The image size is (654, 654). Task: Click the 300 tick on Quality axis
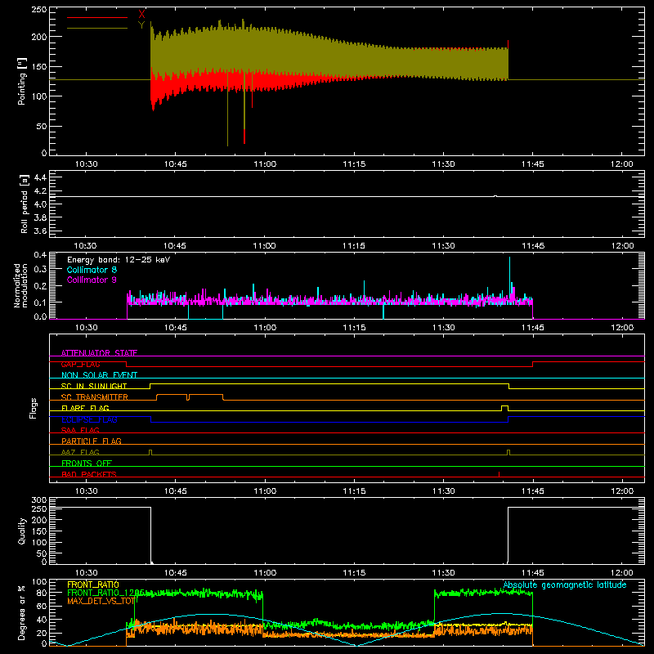click(x=39, y=500)
